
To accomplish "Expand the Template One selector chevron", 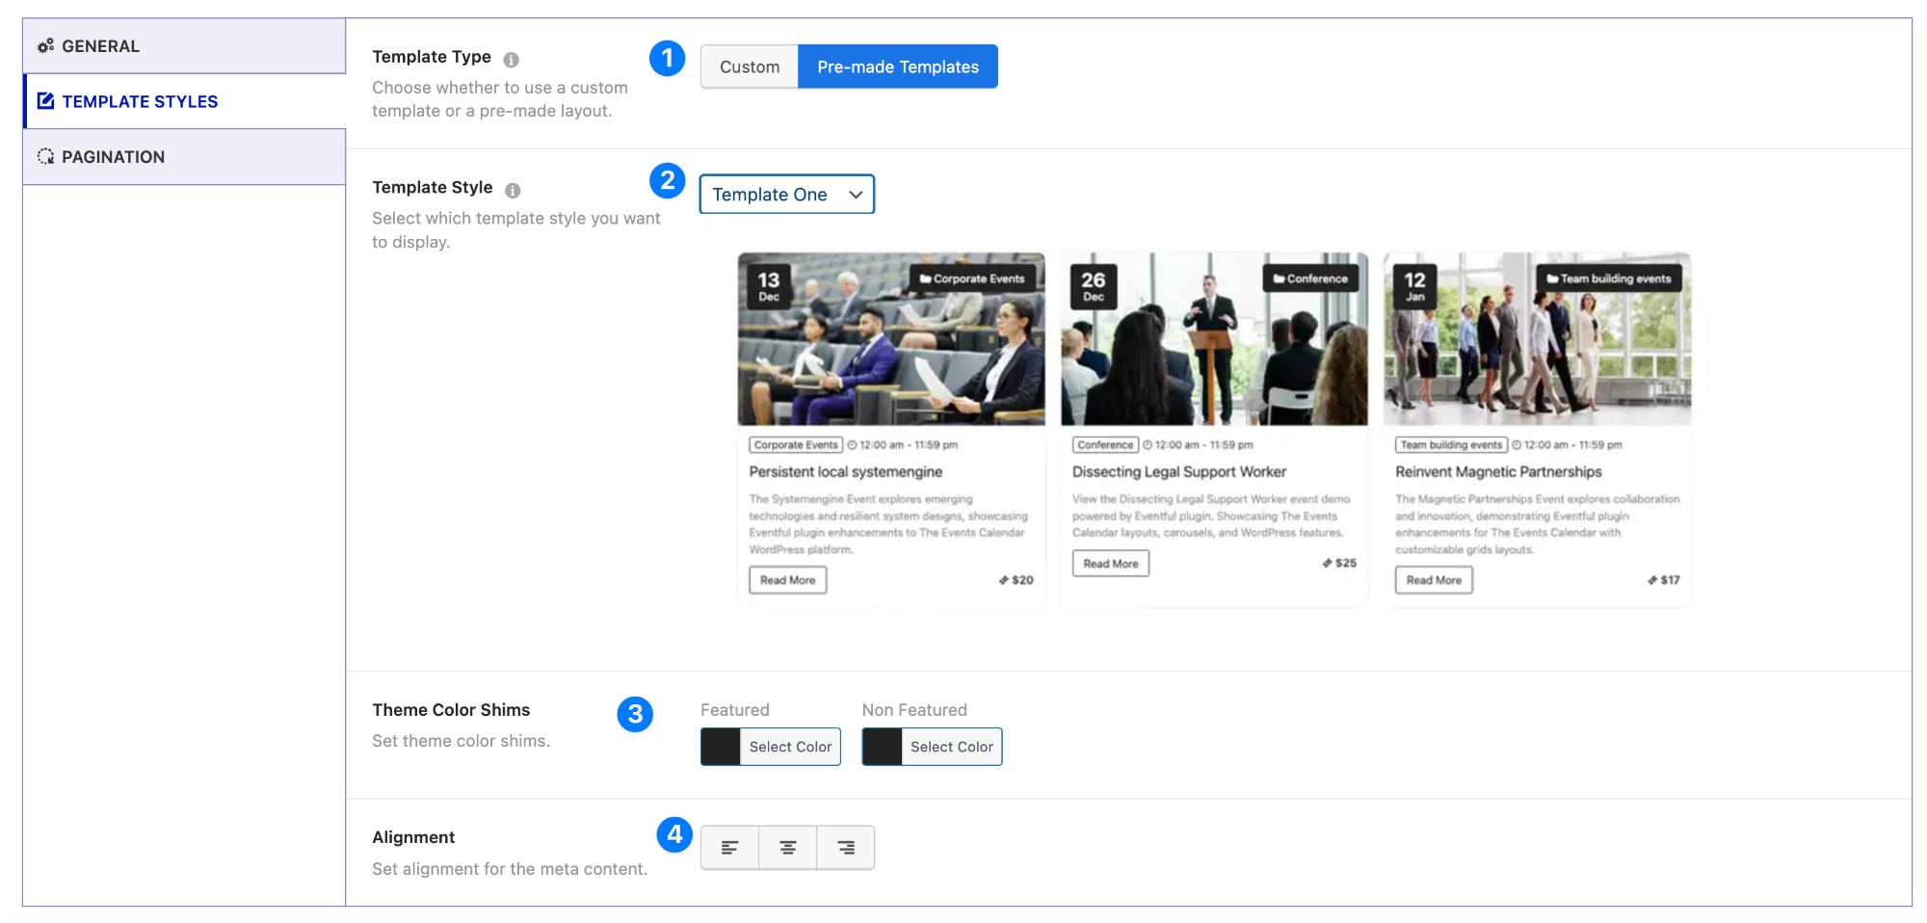I will pyautogui.click(x=856, y=194).
